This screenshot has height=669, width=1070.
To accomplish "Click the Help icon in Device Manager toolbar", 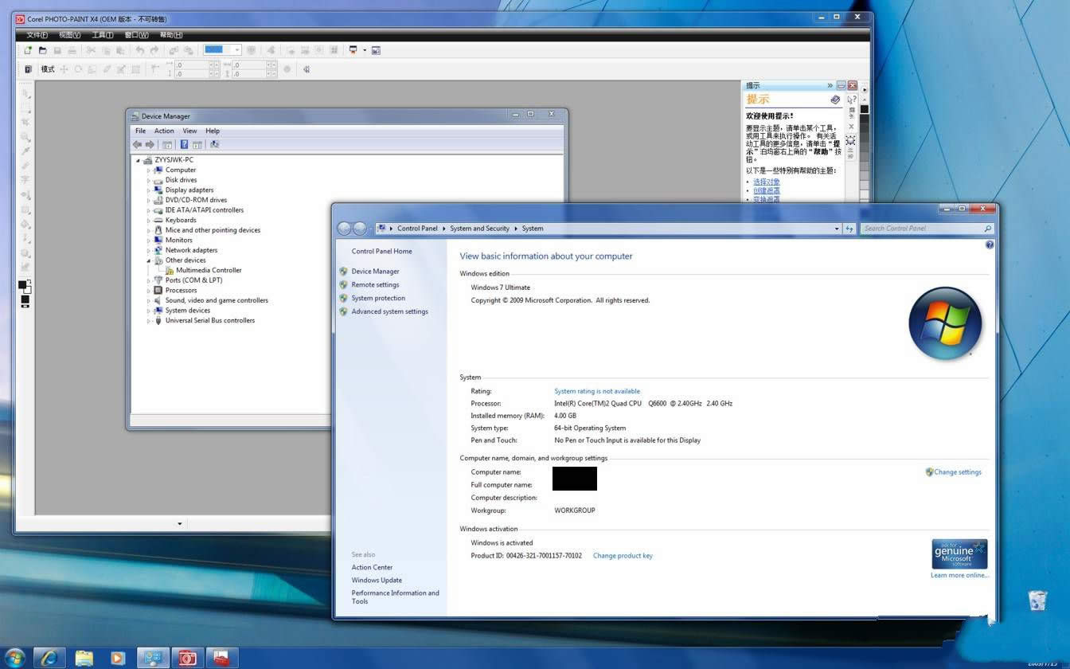I will pos(185,144).
